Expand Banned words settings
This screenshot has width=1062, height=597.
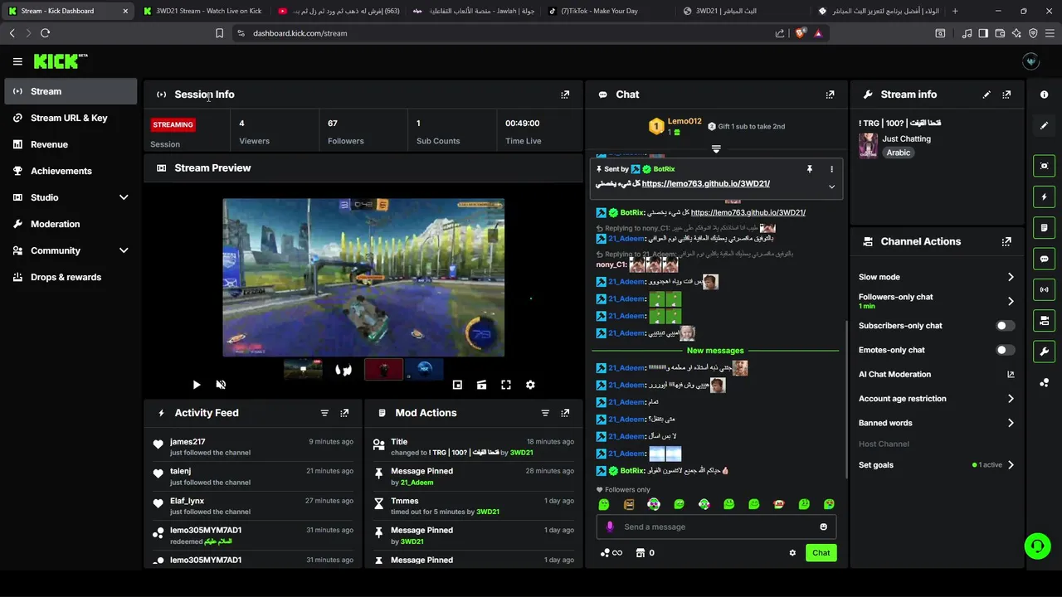(x=1011, y=423)
